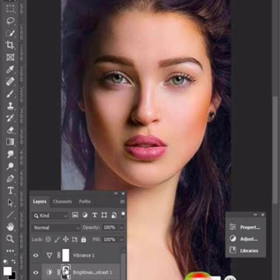Toggle lock image pixels brush icon
280x280 pixels.
pyautogui.click(x=58, y=240)
